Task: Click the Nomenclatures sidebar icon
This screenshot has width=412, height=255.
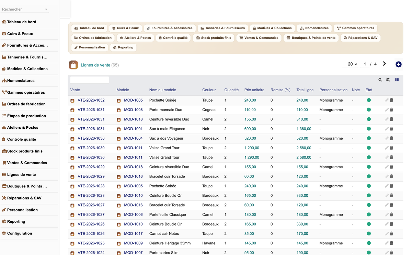Action: [4, 81]
